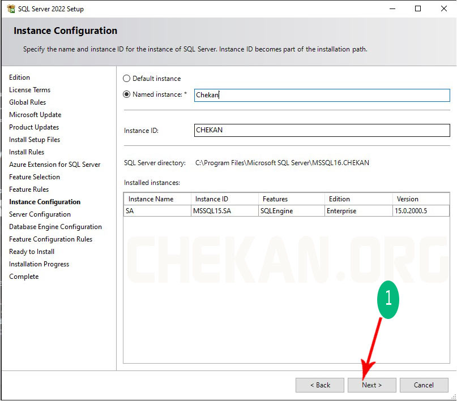Image resolution: width=457 pixels, height=401 pixels.
Task: Select Instance Configuration sidebar step
Action: click(x=45, y=202)
